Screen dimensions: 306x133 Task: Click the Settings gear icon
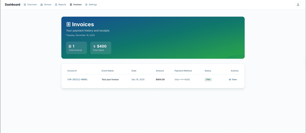click(x=86, y=5)
